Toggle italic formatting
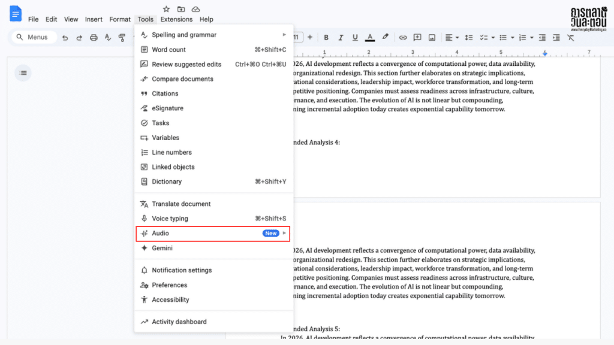Screen dimensions: 614x345 point(341,38)
